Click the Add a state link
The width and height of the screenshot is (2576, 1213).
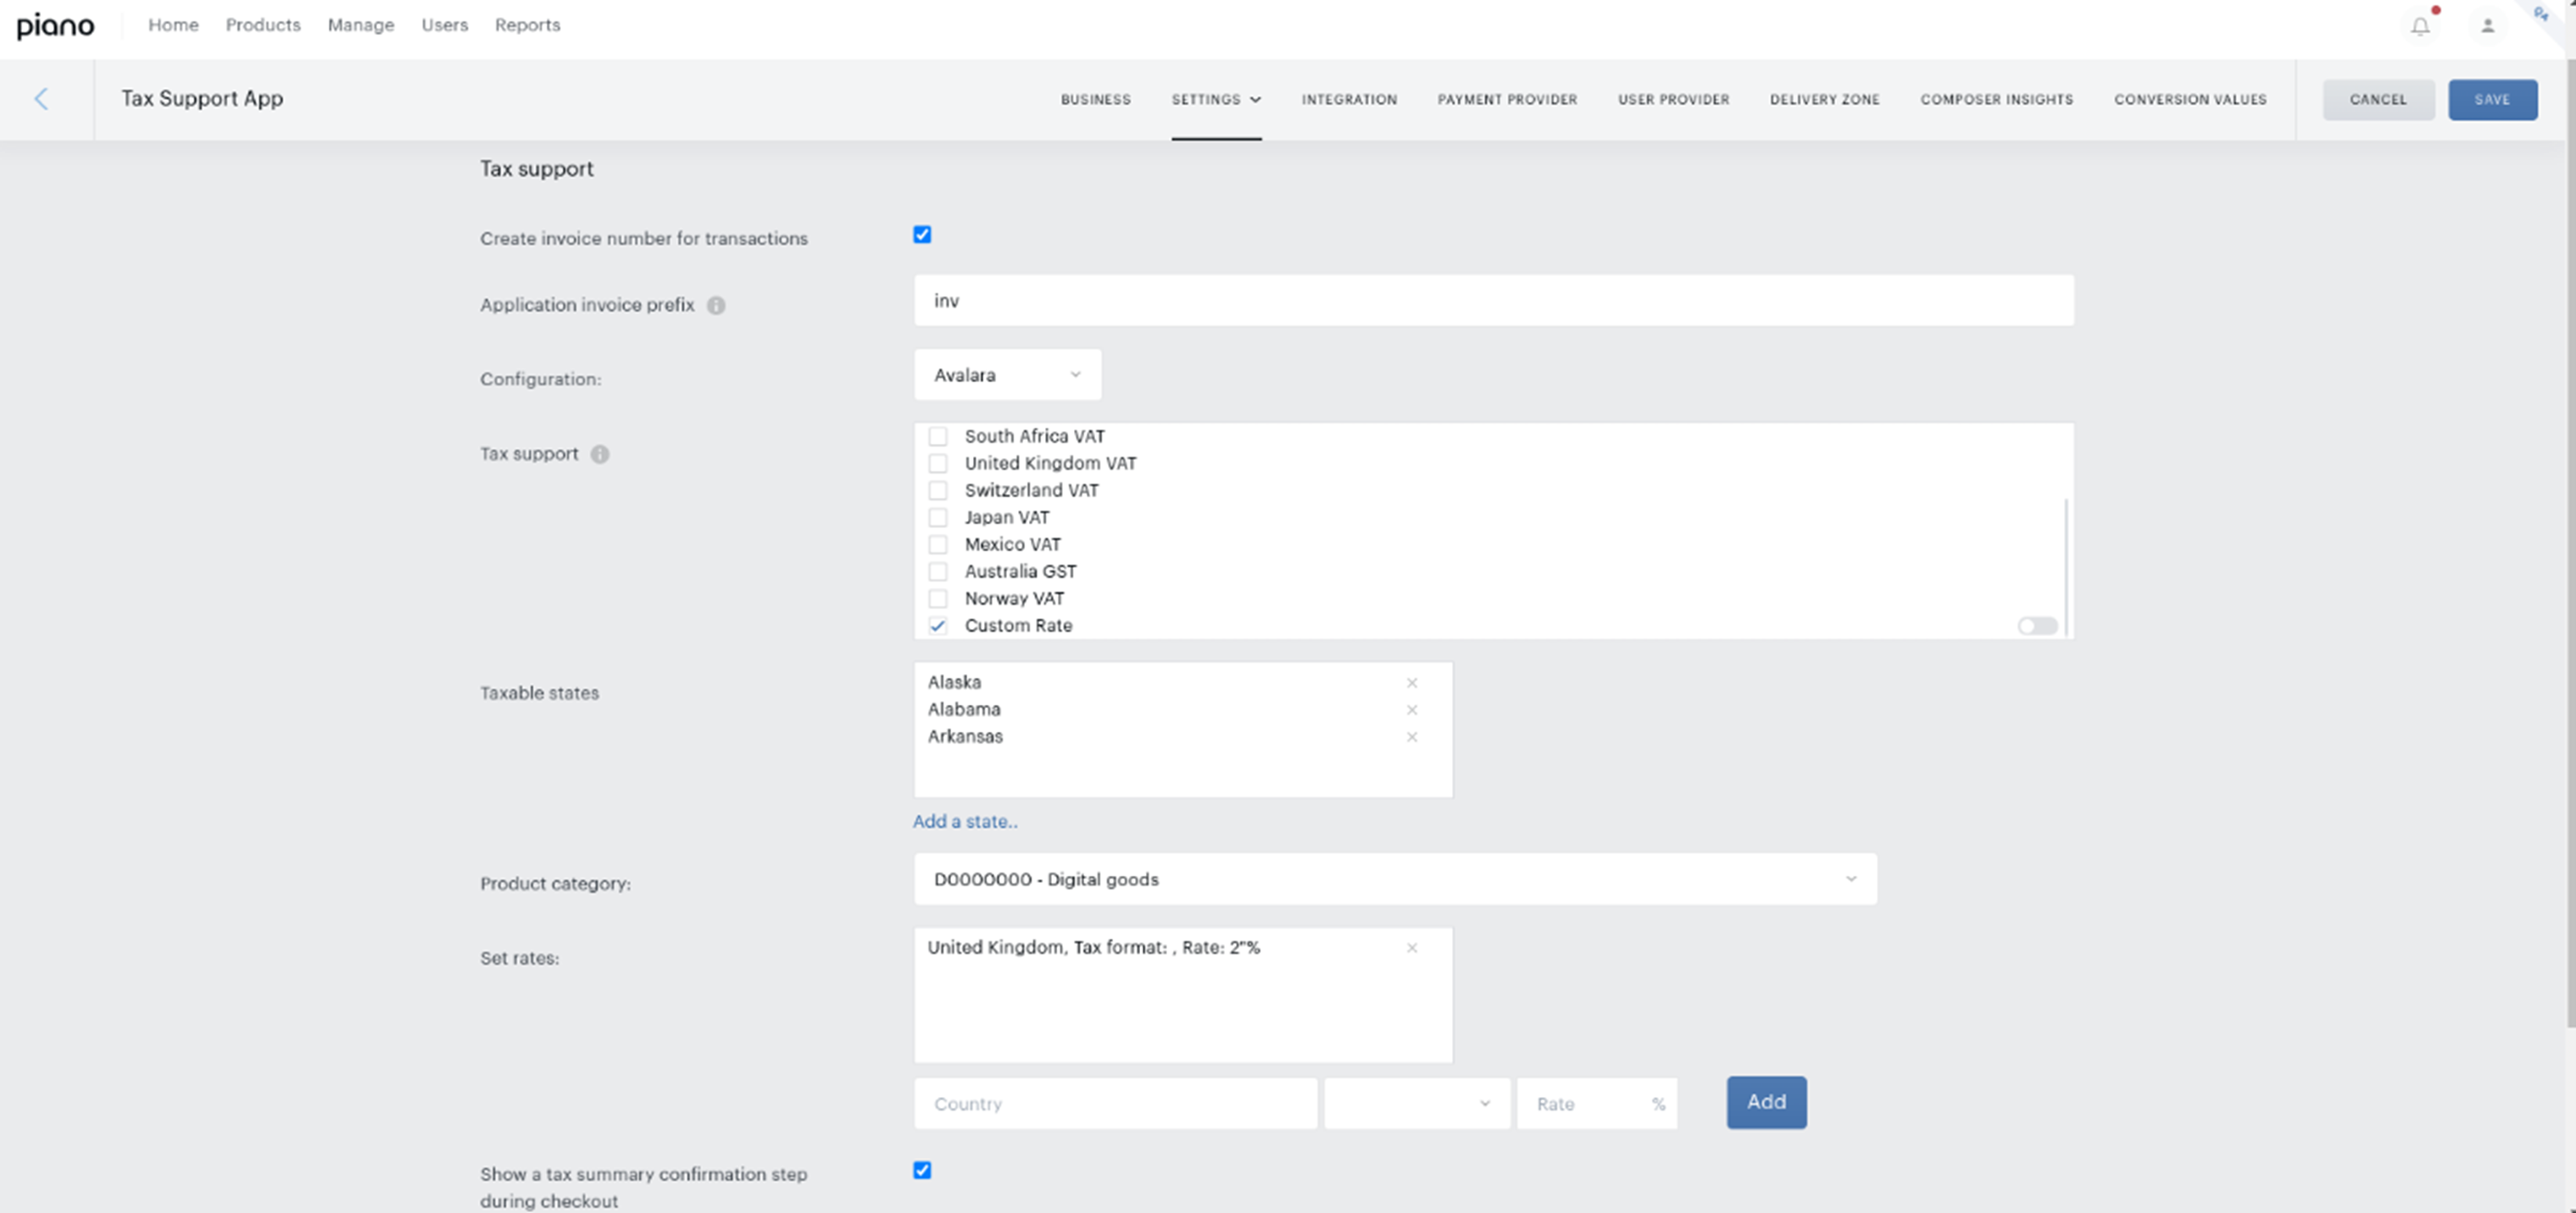pos(965,822)
